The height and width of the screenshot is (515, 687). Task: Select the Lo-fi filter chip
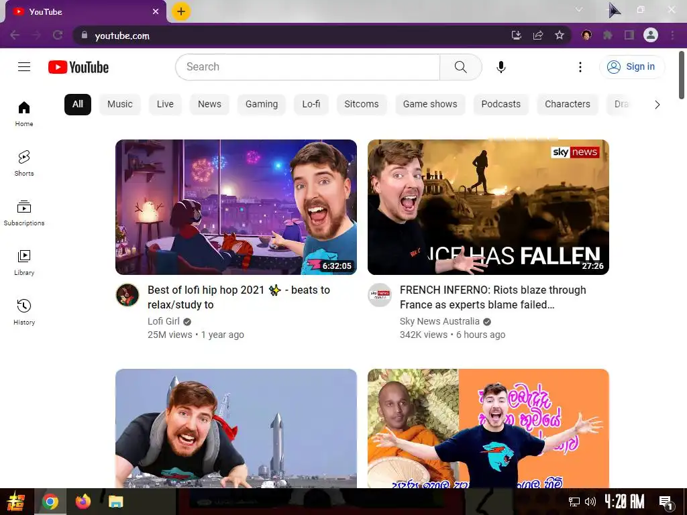click(311, 104)
